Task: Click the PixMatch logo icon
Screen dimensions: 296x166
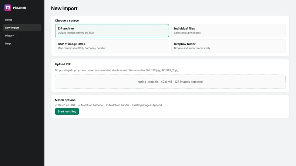Action: coord(8,8)
